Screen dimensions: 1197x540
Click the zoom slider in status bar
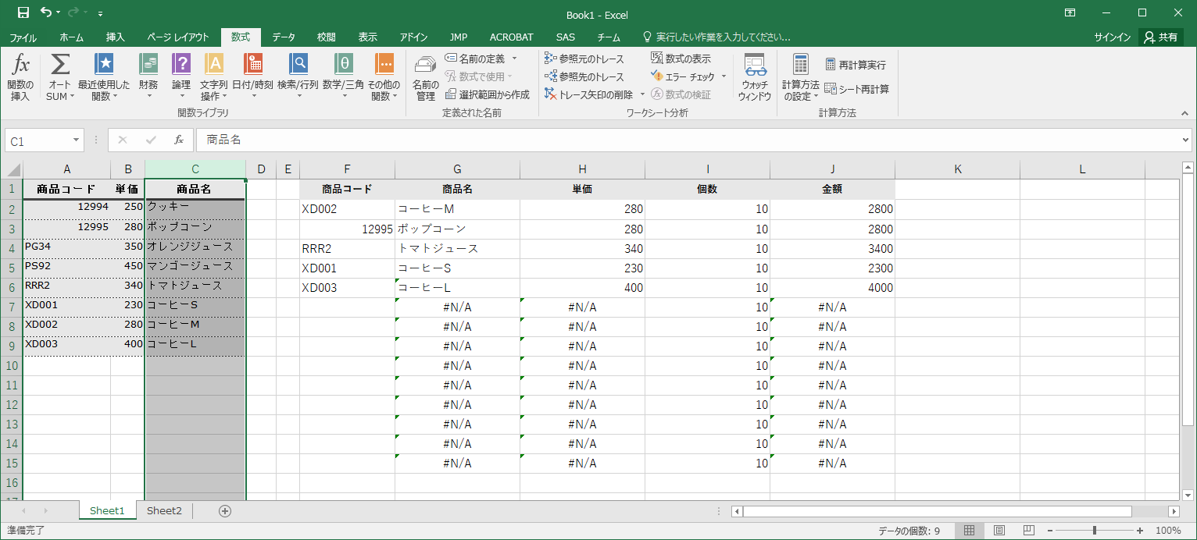tap(1094, 531)
